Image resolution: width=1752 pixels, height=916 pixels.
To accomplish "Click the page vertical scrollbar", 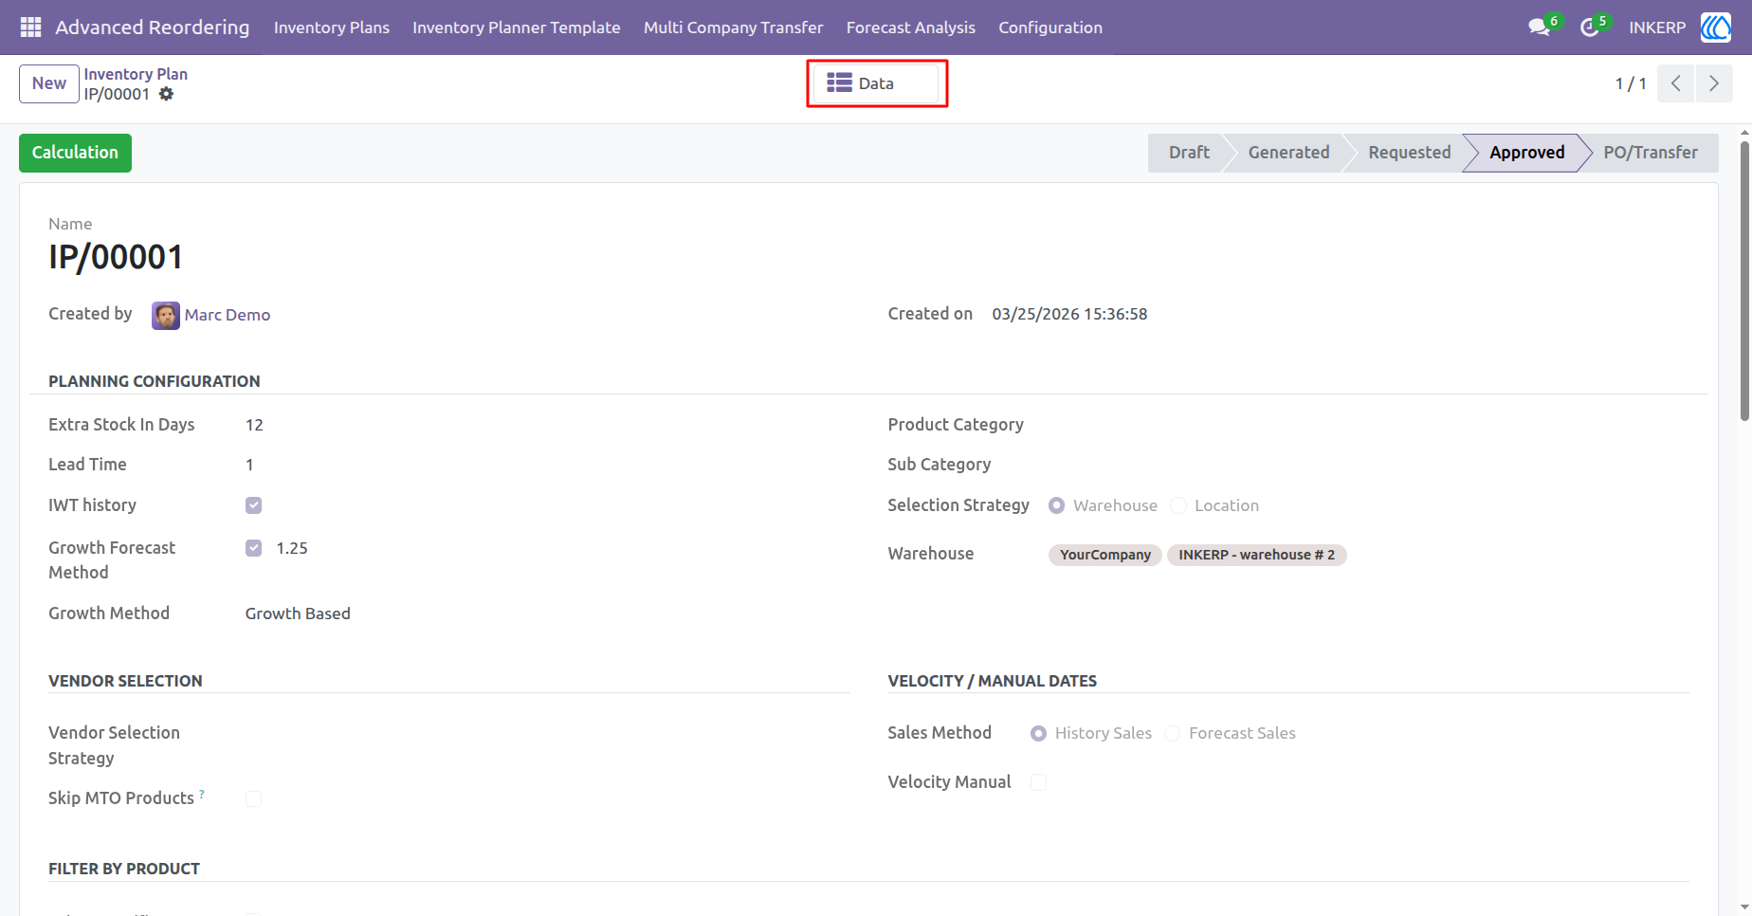I will [1744, 281].
